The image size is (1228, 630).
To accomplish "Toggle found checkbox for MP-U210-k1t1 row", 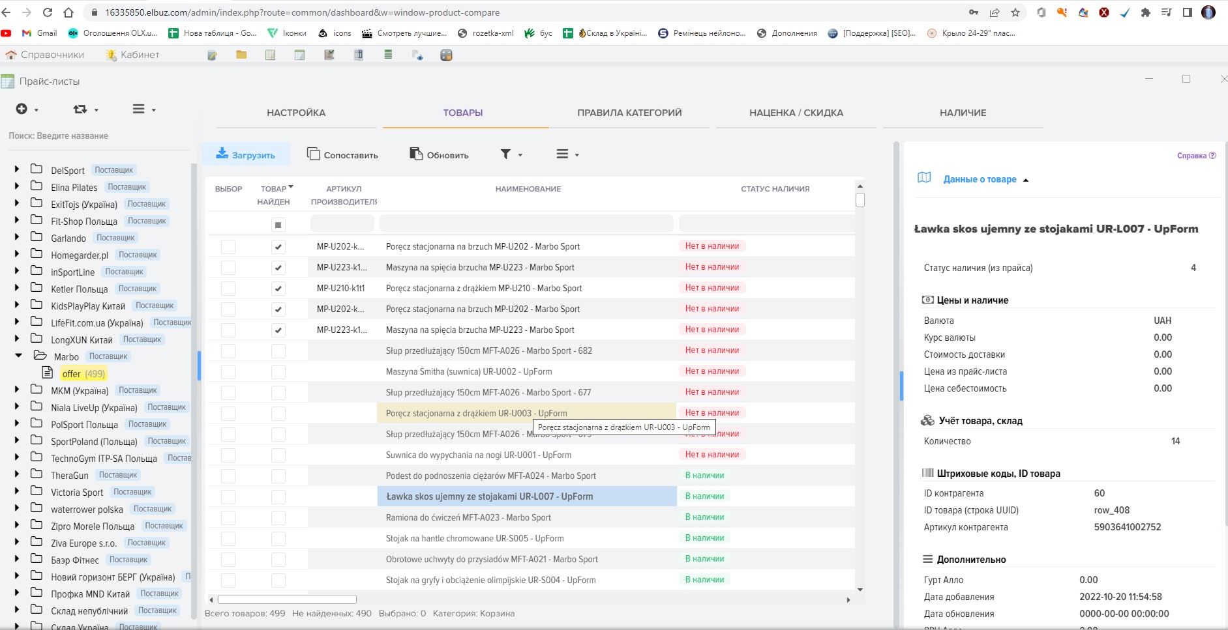I will (278, 289).
